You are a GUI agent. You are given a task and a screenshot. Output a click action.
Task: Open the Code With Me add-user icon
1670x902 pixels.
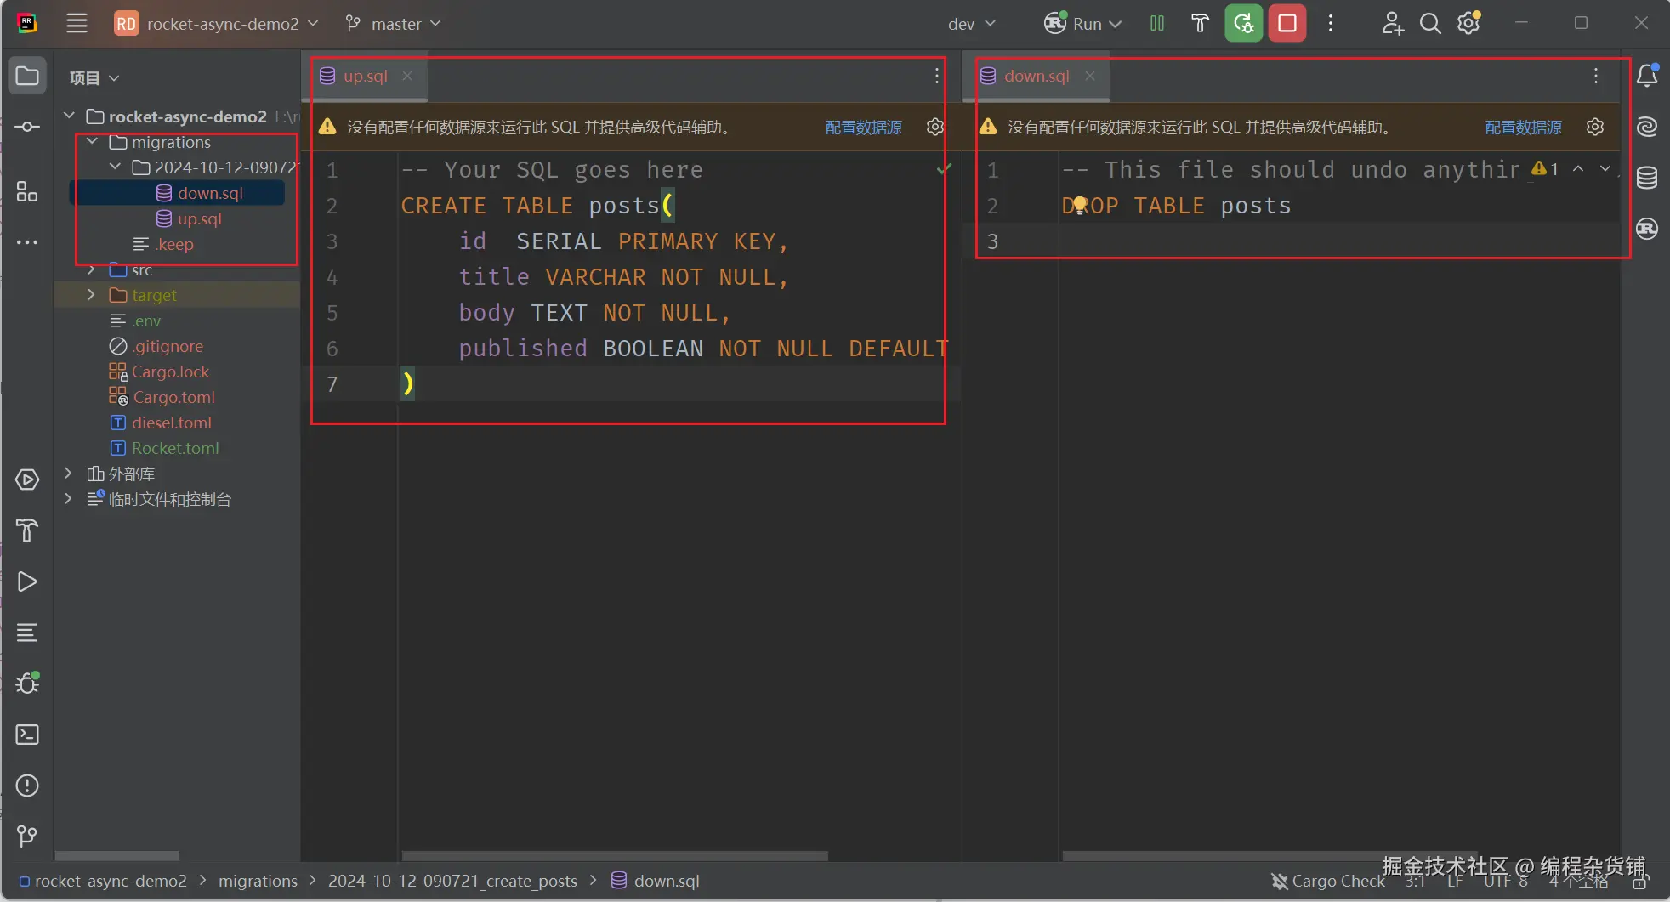point(1392,24)
